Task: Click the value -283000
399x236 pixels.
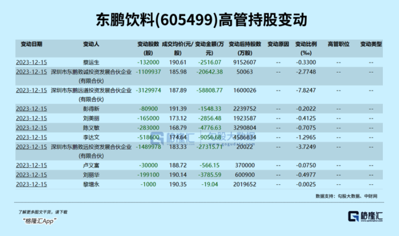Action: [148, 128]
